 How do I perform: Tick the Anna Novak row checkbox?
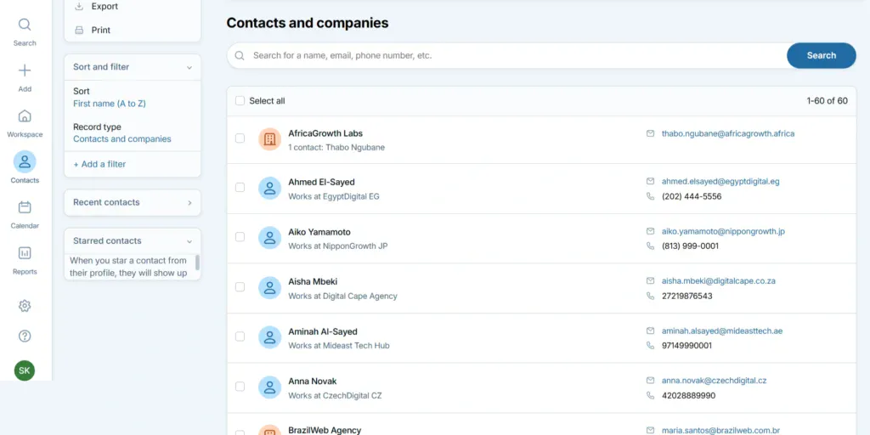[x=240, y=387]
